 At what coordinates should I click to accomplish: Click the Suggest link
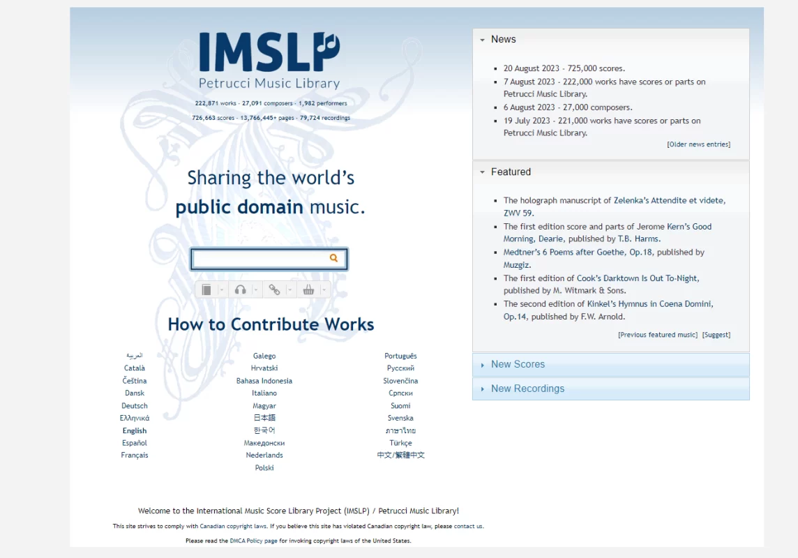click(716, 335)
